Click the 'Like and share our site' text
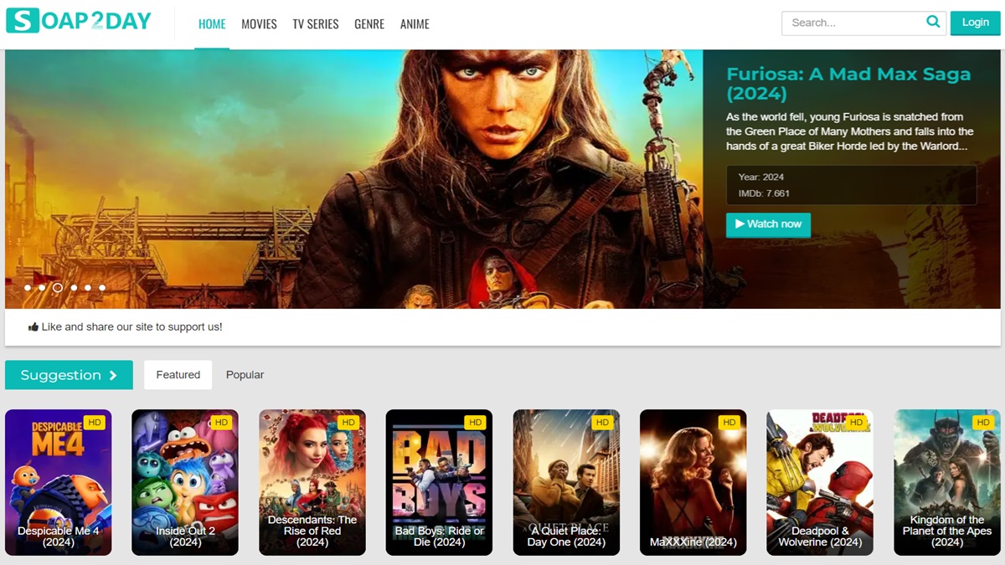This screenshot has width=1005, height=565. click(131, 327)
